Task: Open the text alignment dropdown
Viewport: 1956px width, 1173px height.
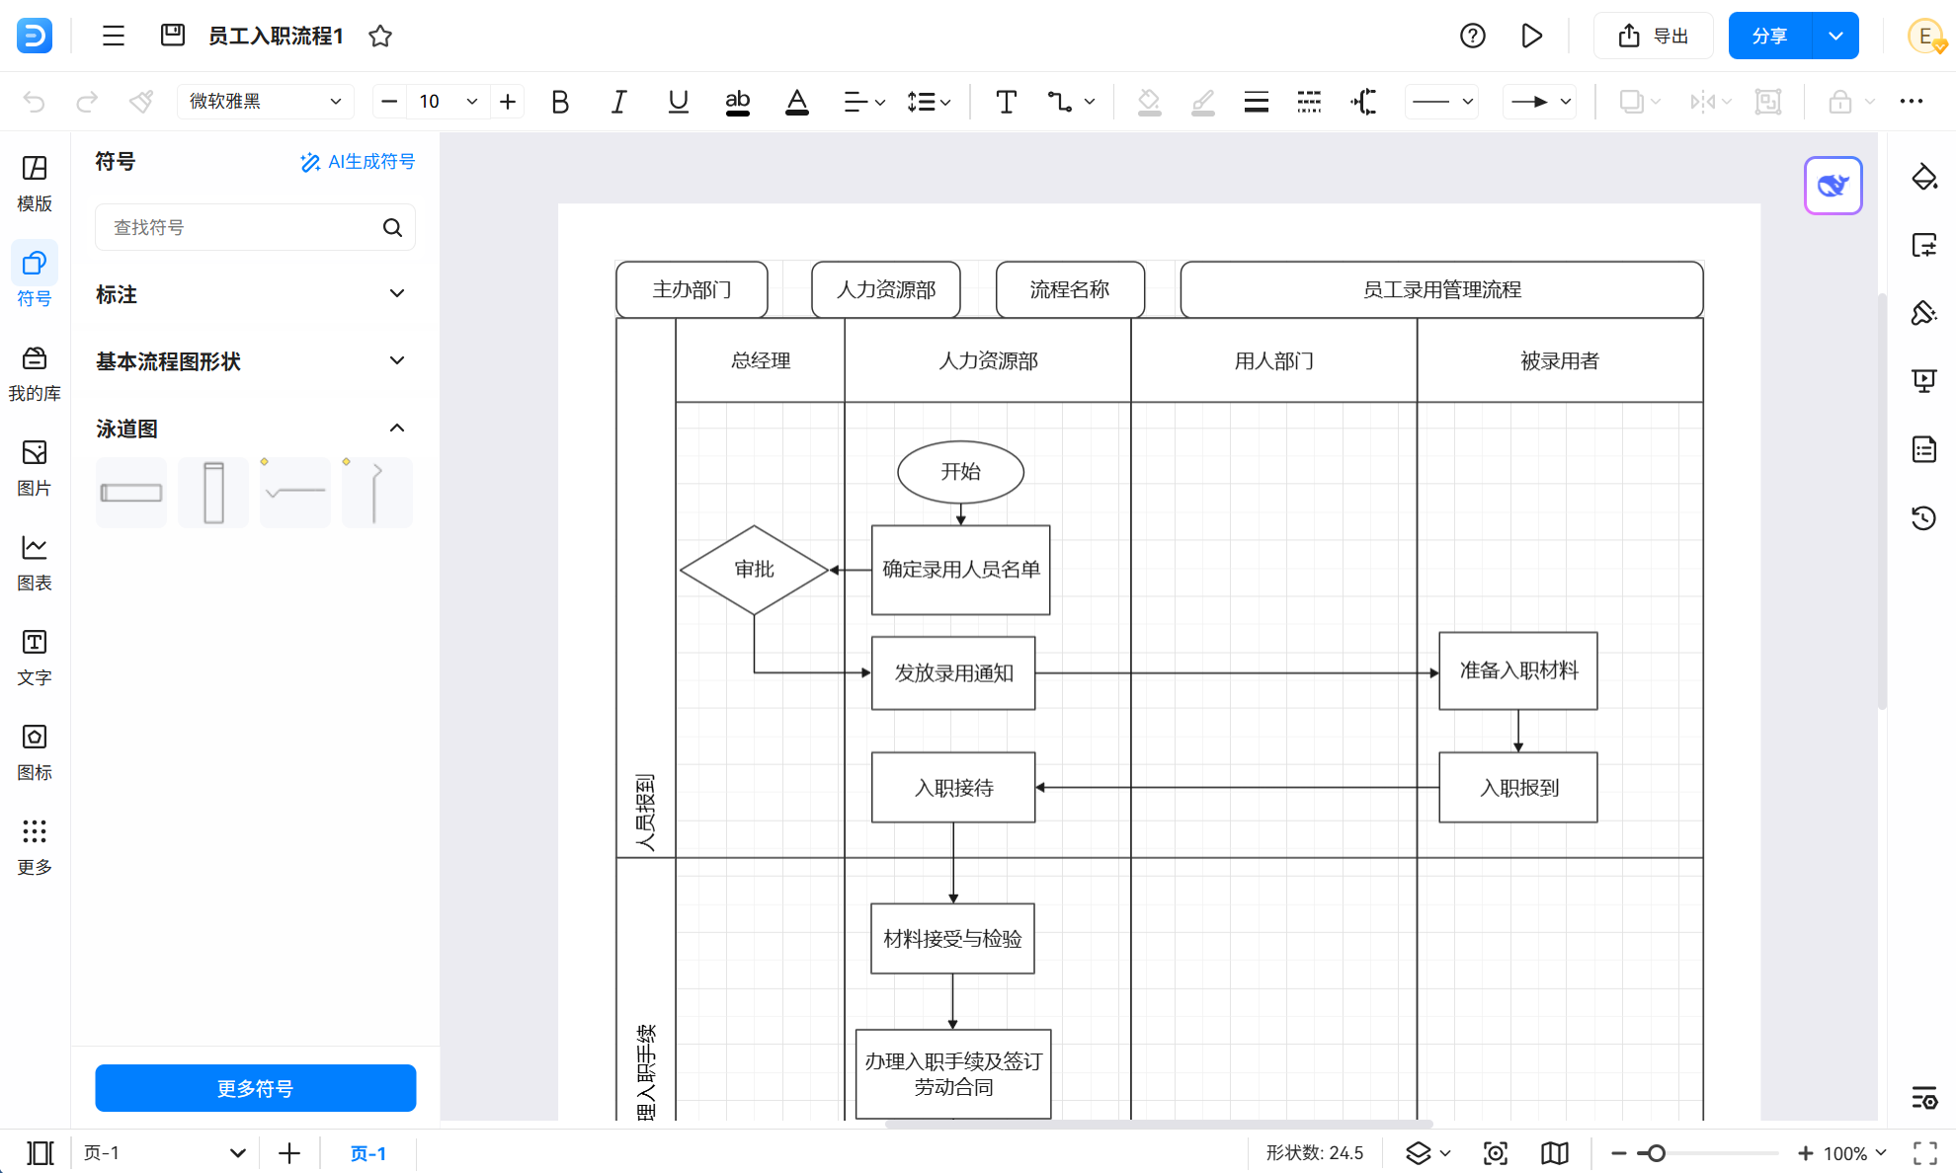Action: click(x=864, y=102)
